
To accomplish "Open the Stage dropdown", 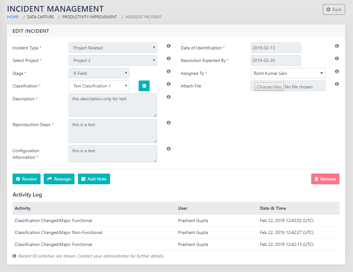I will (x=99, y=73).
